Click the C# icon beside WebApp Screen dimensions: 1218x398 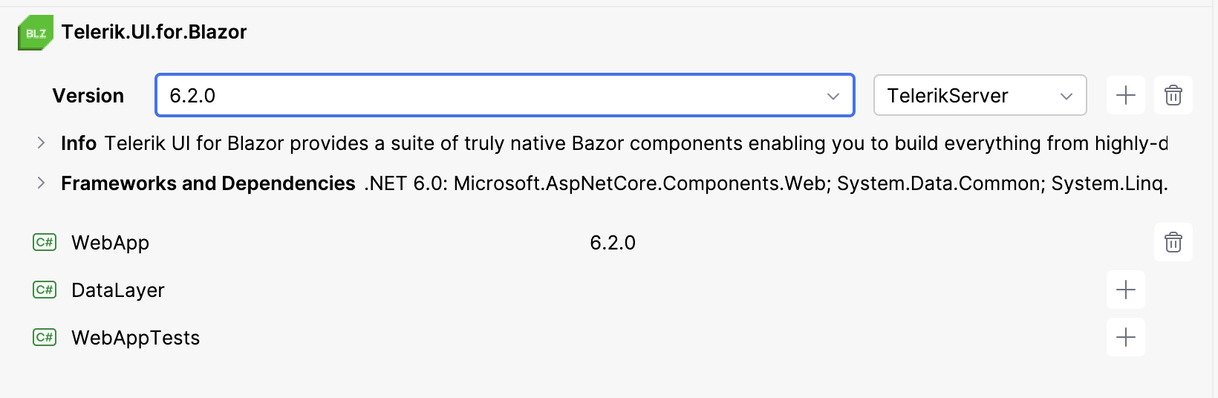pos(45,242)
